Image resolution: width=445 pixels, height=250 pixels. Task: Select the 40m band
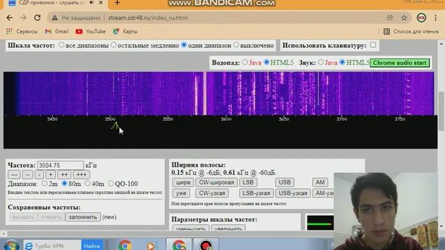(x=88, y=183)
